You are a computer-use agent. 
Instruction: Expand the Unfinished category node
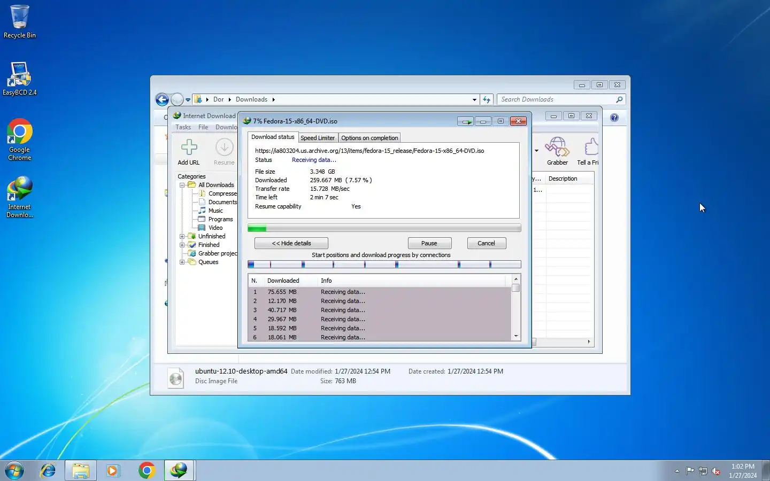[182, 236]
